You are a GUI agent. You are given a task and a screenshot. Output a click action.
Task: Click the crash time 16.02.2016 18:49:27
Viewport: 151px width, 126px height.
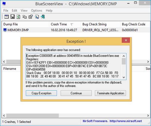pyautogui.click(x=64, y=30)
